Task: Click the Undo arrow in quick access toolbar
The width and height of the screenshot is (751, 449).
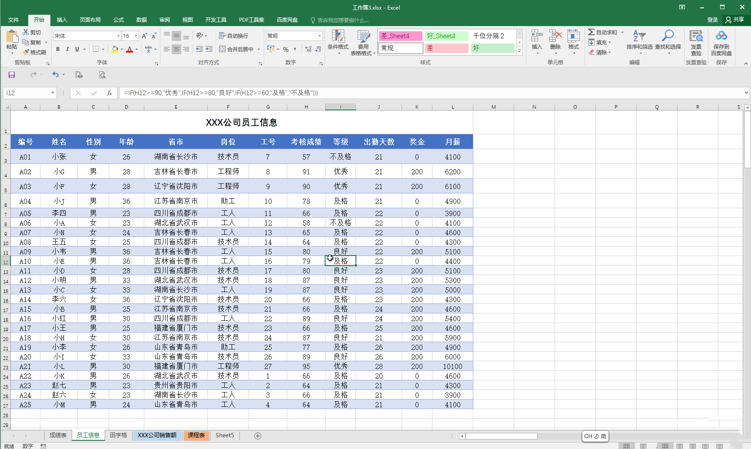Action: coord(56,75)
